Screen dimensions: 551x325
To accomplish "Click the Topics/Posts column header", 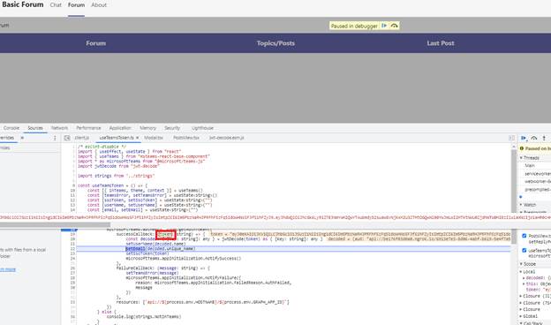I will (x=275, y=43).
